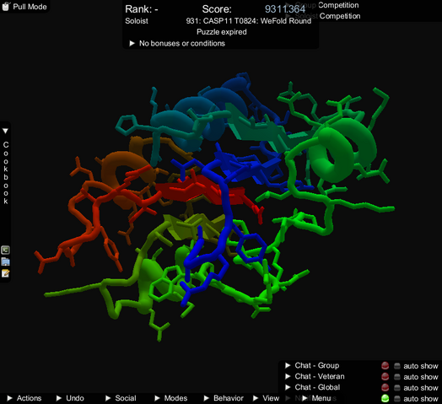This screenshot has height=404, width=442.
Task: Click the vertical Cookbook title
Action: coord(6,173)
